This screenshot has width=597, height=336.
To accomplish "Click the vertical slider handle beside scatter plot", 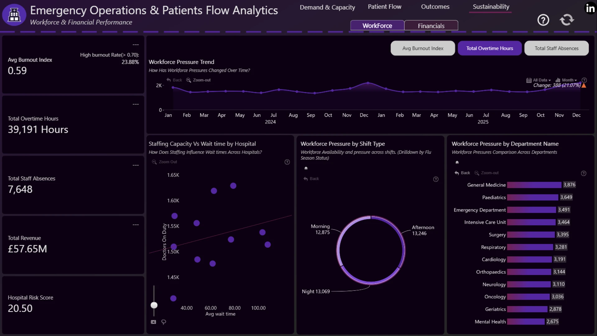I will pos(154,305).
